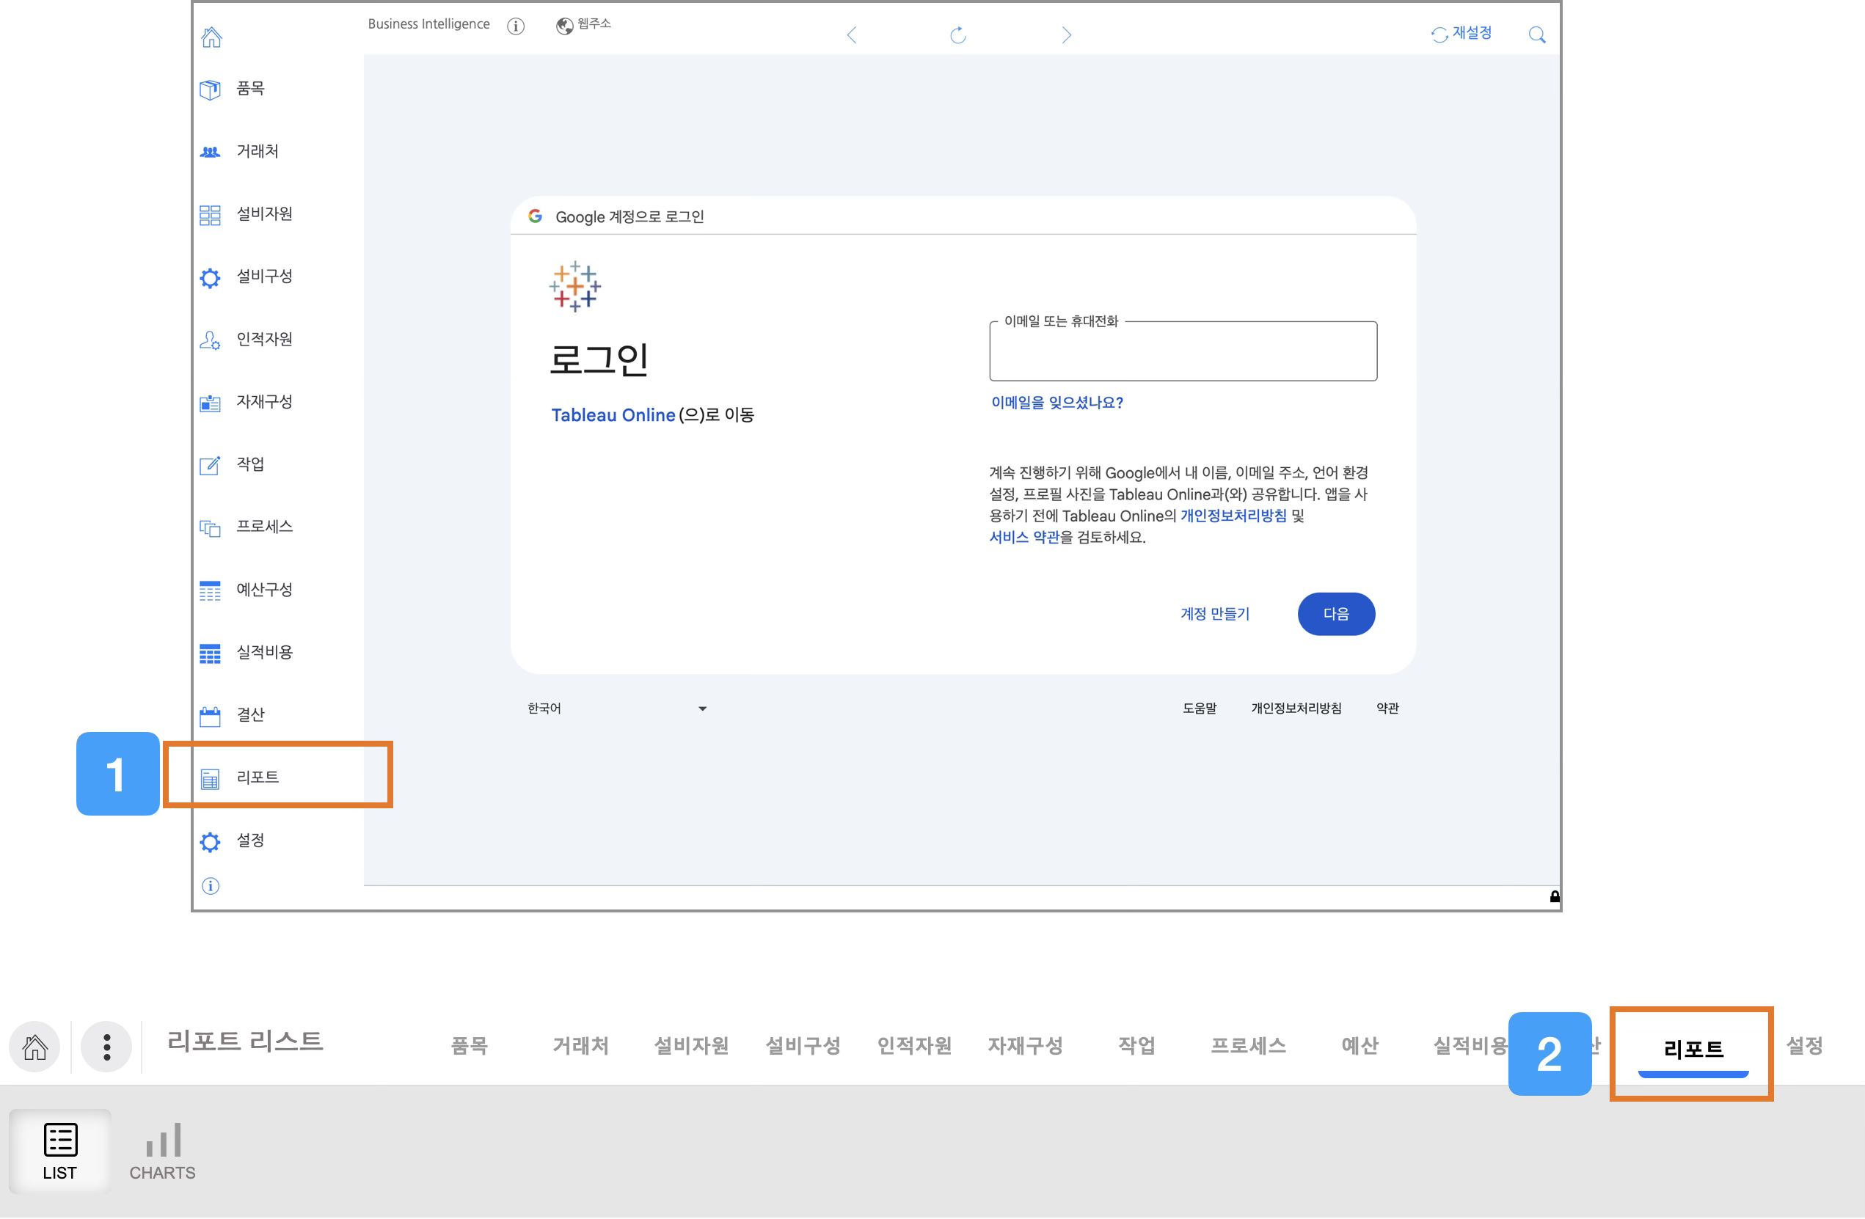Switch to the CHARTS view

pos(162,1152)
